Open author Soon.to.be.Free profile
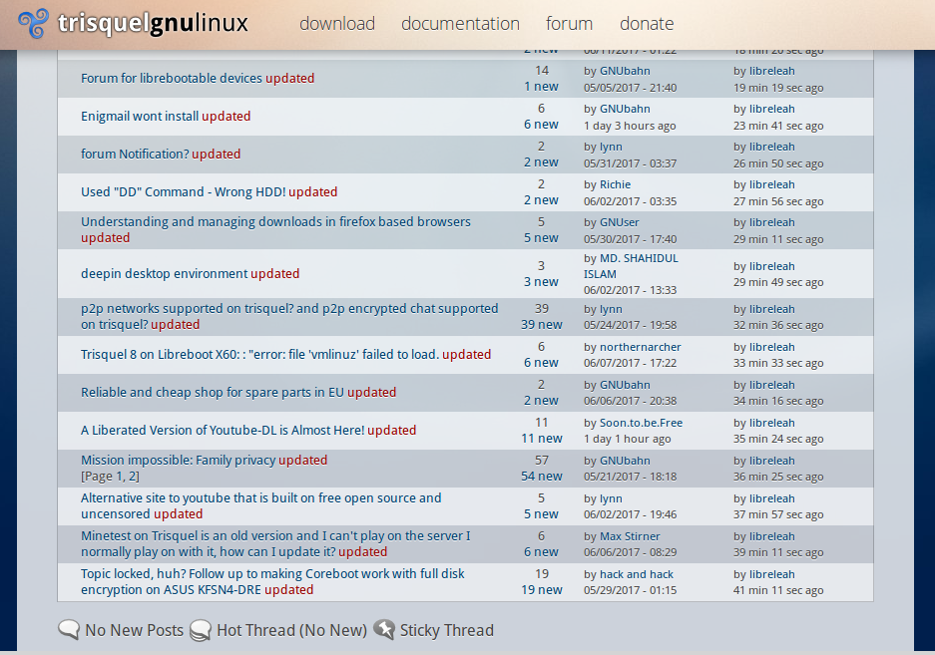Image resolution: width=935 pixels, height=655 pixels. click(x=641, y=423)
